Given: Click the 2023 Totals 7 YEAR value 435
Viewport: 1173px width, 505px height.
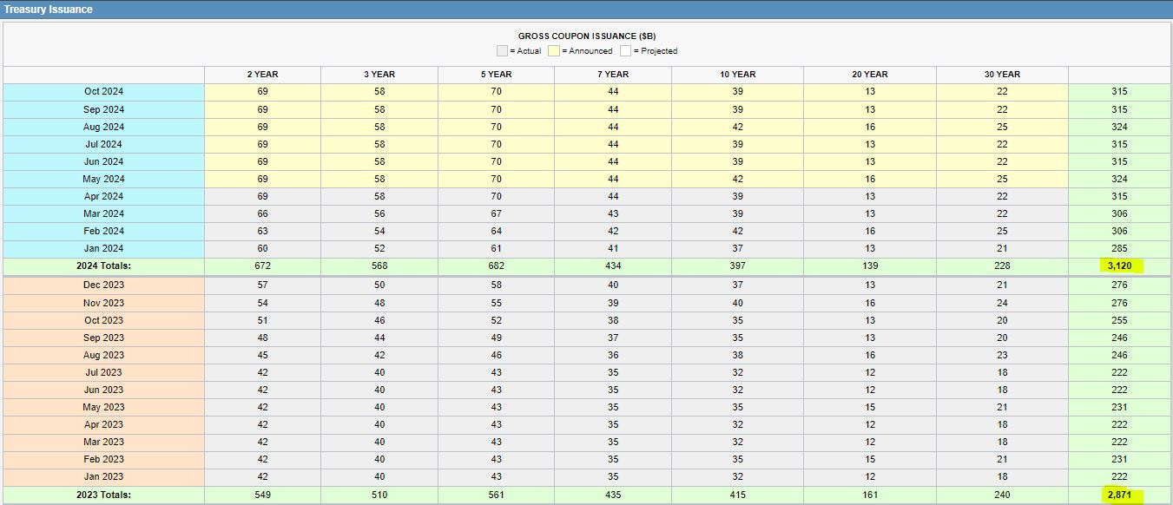Looking at the screenshot, I should coord(613,495).
